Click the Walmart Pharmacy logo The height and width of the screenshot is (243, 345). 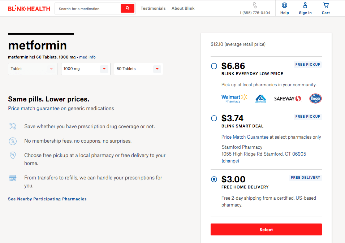[x=234, y=99]
